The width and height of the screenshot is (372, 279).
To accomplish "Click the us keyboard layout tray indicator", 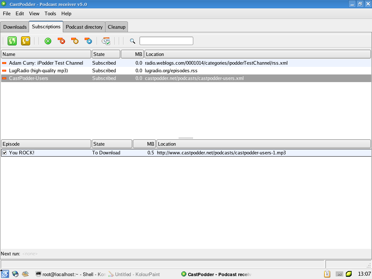I will 339,274.
